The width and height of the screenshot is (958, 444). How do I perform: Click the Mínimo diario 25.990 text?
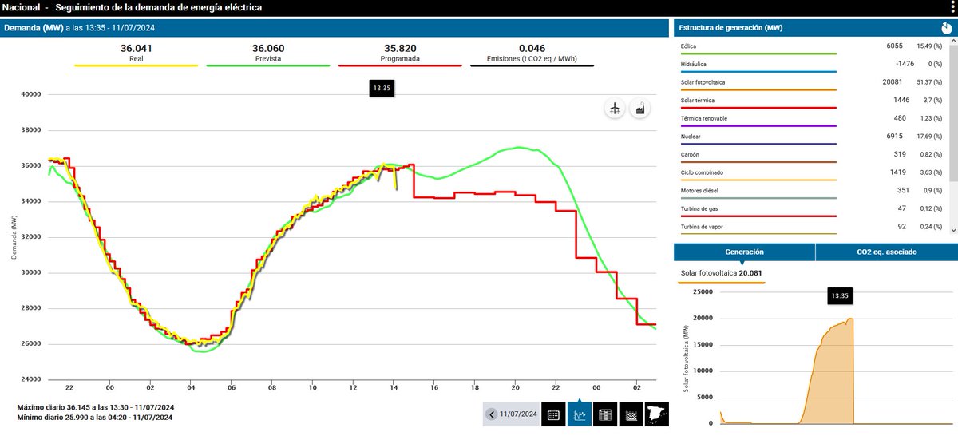pyautogui.click(x=95, y=418)
